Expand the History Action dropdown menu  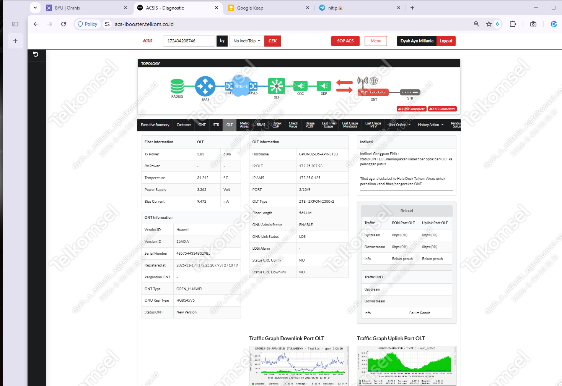(431, 125)
